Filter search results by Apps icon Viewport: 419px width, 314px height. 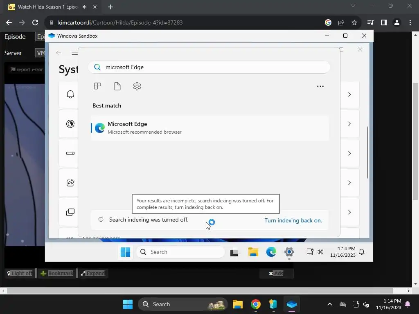(97, 86)
